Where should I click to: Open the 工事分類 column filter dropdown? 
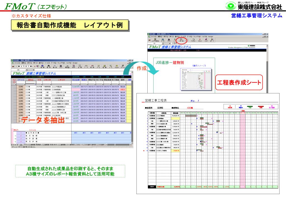[51, 84]
